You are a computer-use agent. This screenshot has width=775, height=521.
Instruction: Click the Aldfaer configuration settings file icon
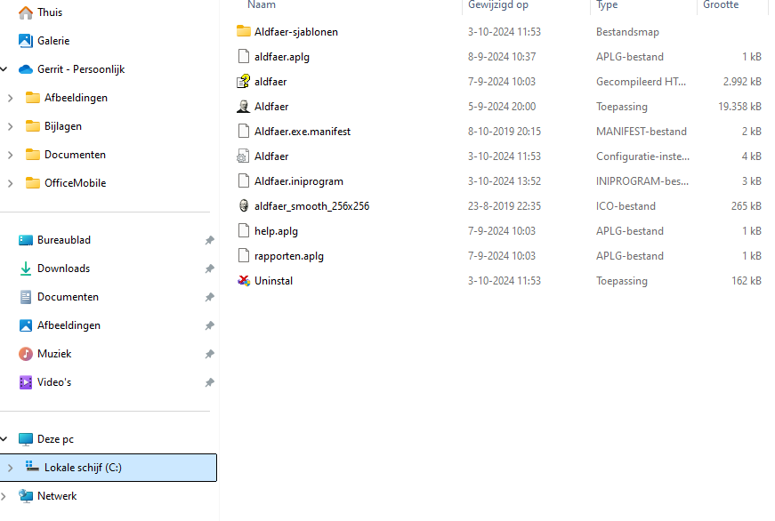[x=244, y=156]
